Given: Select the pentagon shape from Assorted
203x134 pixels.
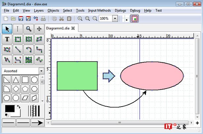Looking at the screenshot, I should click(25, 89).
